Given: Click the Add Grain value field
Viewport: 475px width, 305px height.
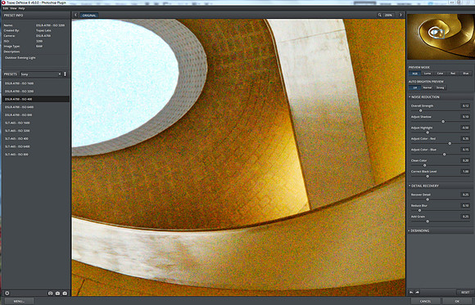Looking at the screenshot, I should [466, 217].
